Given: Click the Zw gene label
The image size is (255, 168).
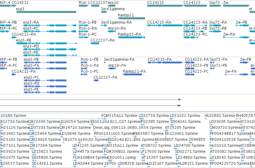Looking at the screenshot, I should [x=226, y=3].
